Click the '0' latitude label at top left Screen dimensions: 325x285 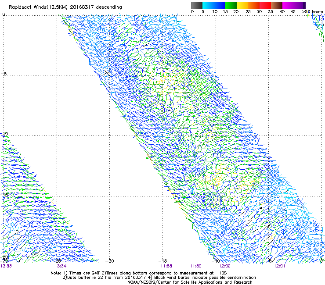coord(4,14)
